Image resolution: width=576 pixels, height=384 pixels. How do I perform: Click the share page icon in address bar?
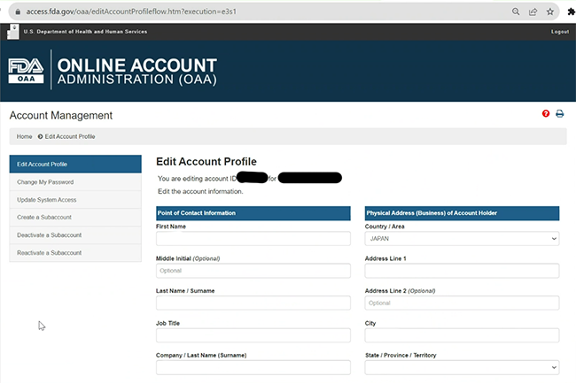coord(533,12)
